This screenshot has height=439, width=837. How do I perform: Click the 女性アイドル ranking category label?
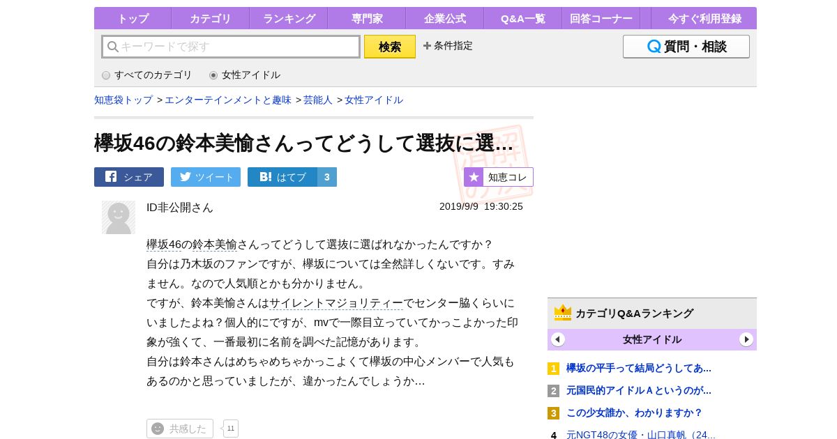pos(652,339)
